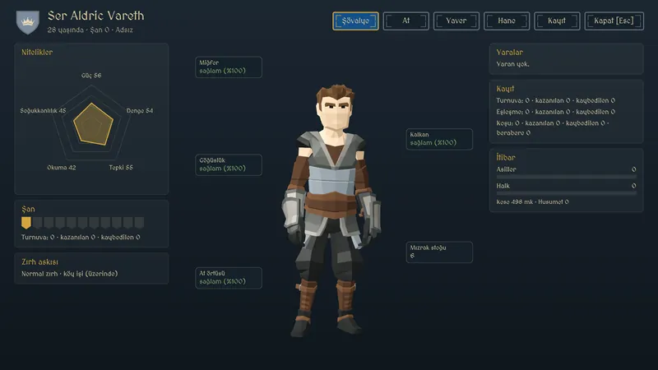Viewport: 658px width, 370px height.
Task: Click the 'Kese 498 mk · Husumet 0' line
Action: click(532, 201)
